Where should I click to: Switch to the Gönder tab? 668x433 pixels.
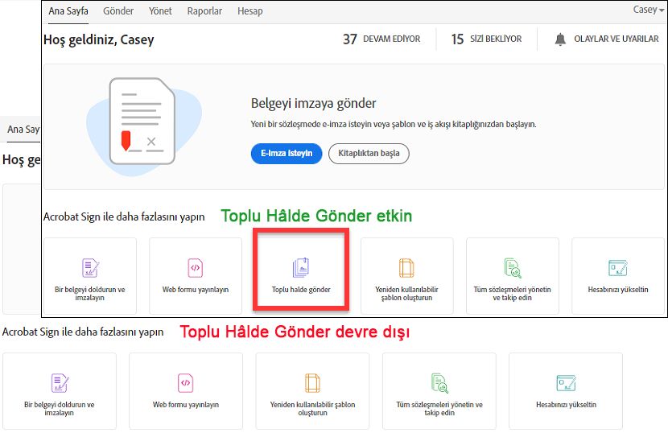[118, 11]
